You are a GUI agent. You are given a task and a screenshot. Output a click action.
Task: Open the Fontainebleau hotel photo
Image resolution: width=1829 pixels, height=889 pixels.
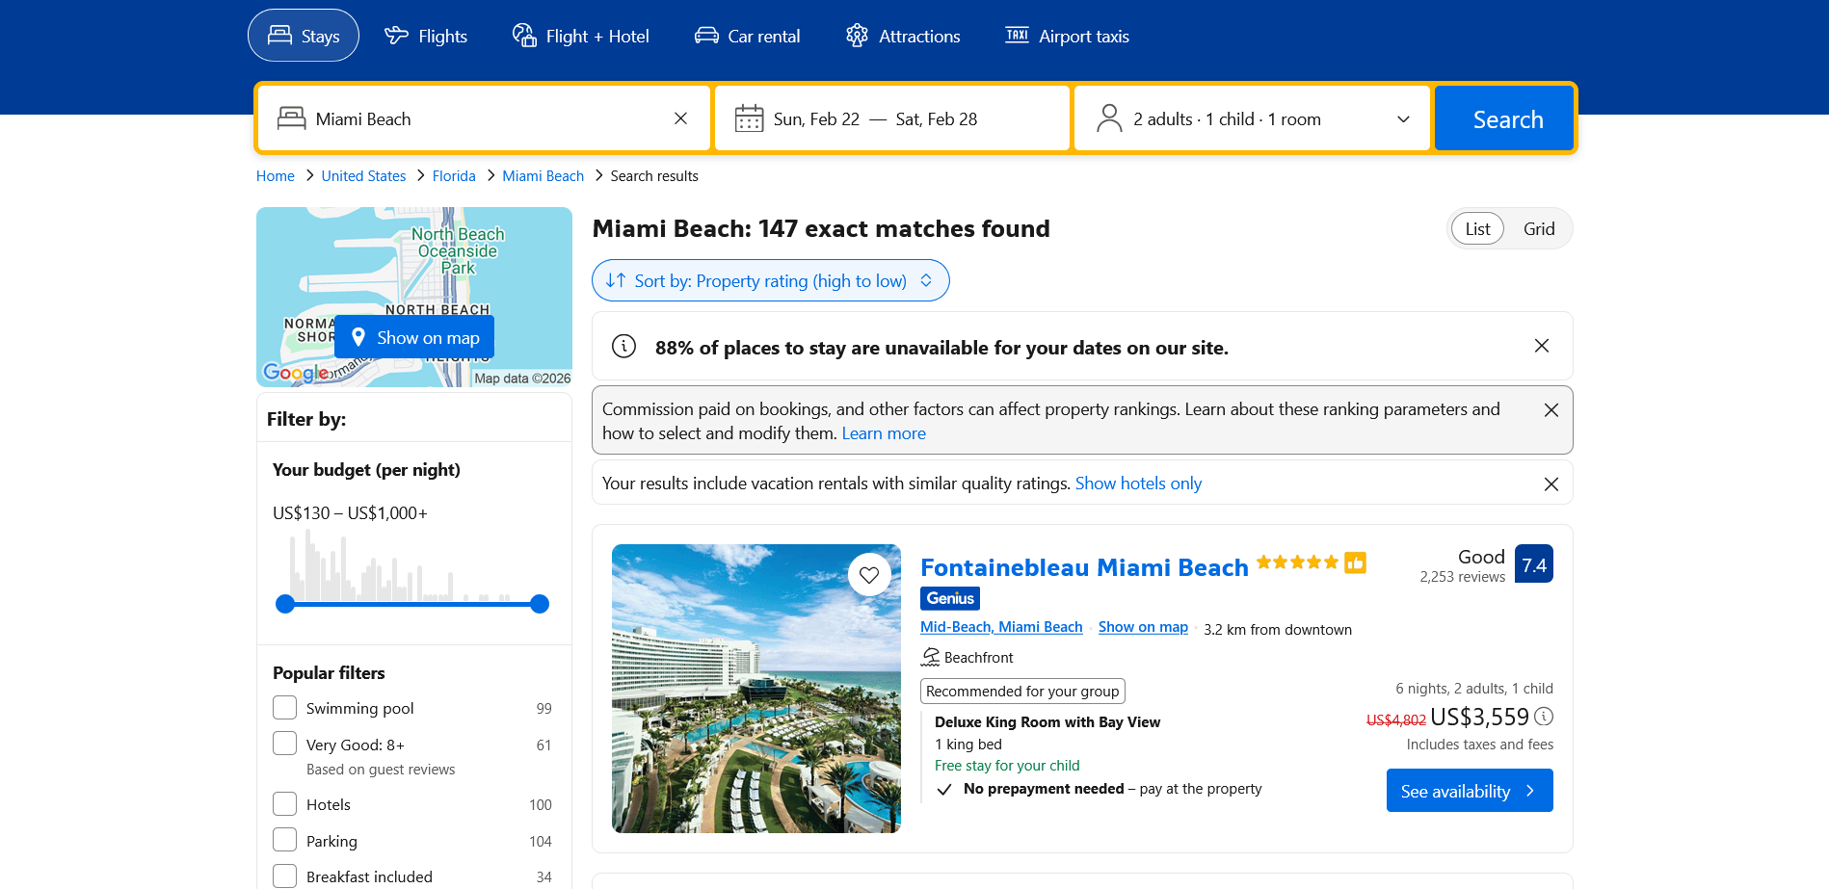(x=756, y=689)
